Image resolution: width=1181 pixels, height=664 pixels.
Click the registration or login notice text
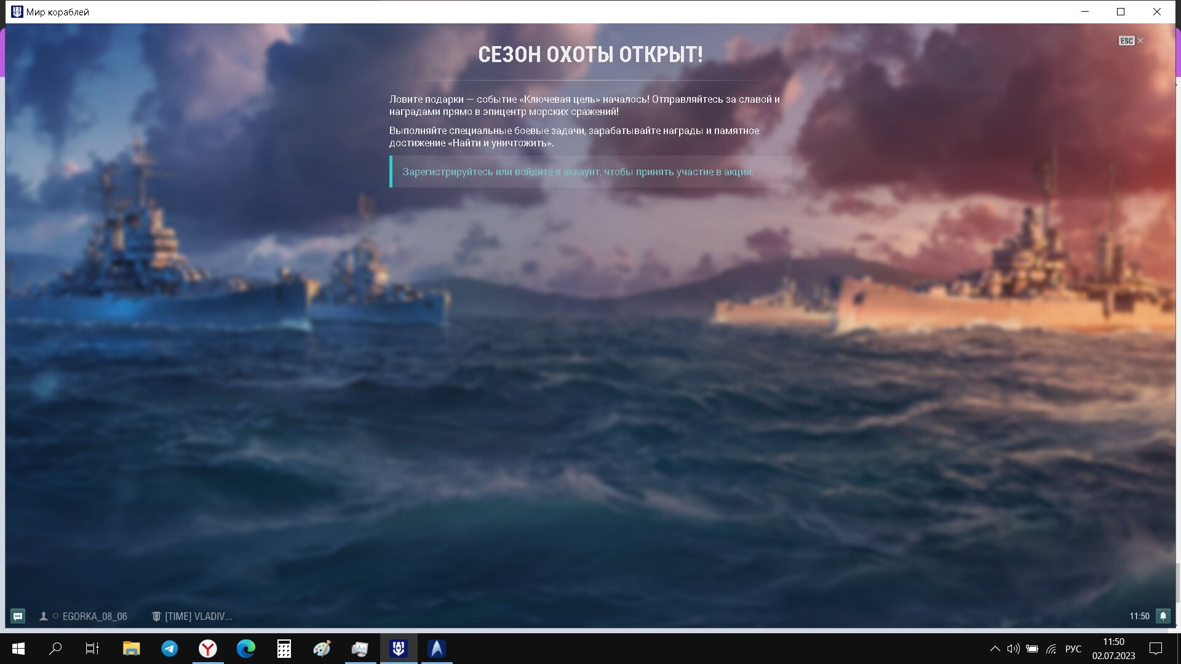tap(578, 172)
